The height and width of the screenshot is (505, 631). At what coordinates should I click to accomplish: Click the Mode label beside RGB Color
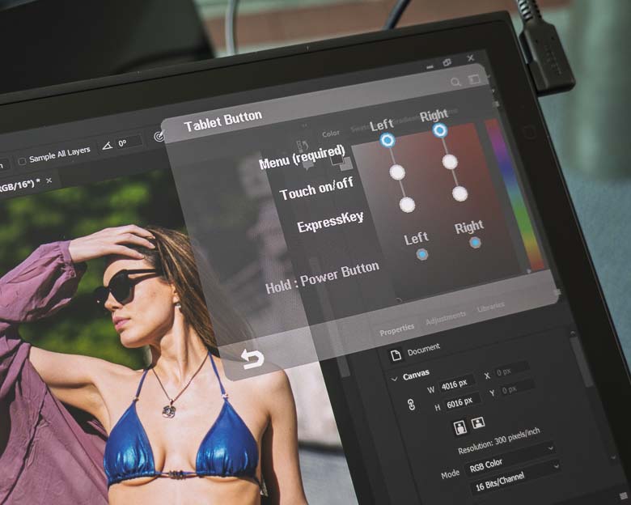click(450, 473)
